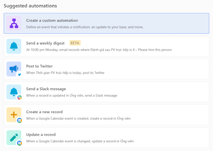Viewport: 213px width, 151px height.
Task: Click 'When a record is updated in Ứng viên' text
Action: tap(72, 95)
